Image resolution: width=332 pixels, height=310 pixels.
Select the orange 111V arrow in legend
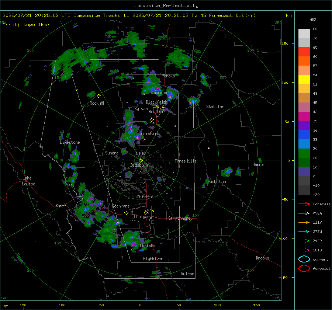pos(304,222)
